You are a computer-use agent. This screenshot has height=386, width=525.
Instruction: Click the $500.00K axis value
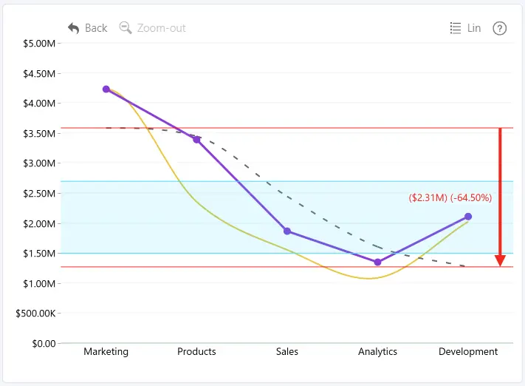(x=35, y=314)
